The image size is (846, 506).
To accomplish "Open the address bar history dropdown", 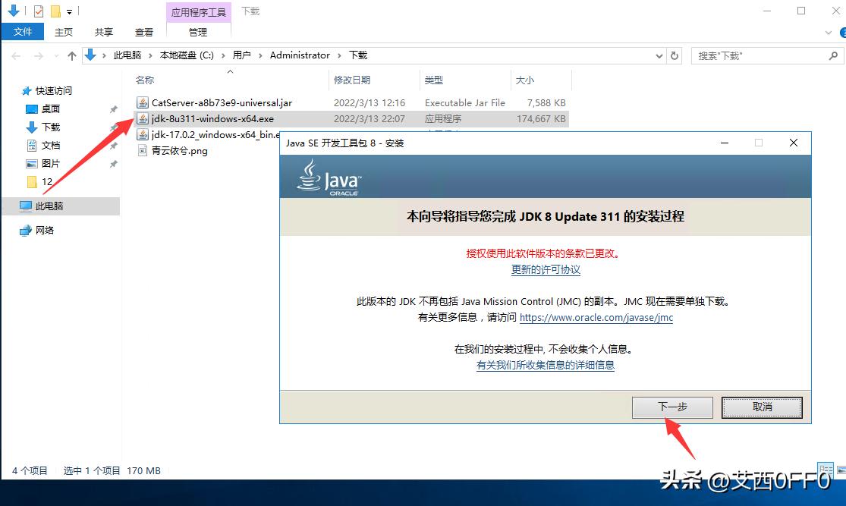I will (x=659, y=55).
